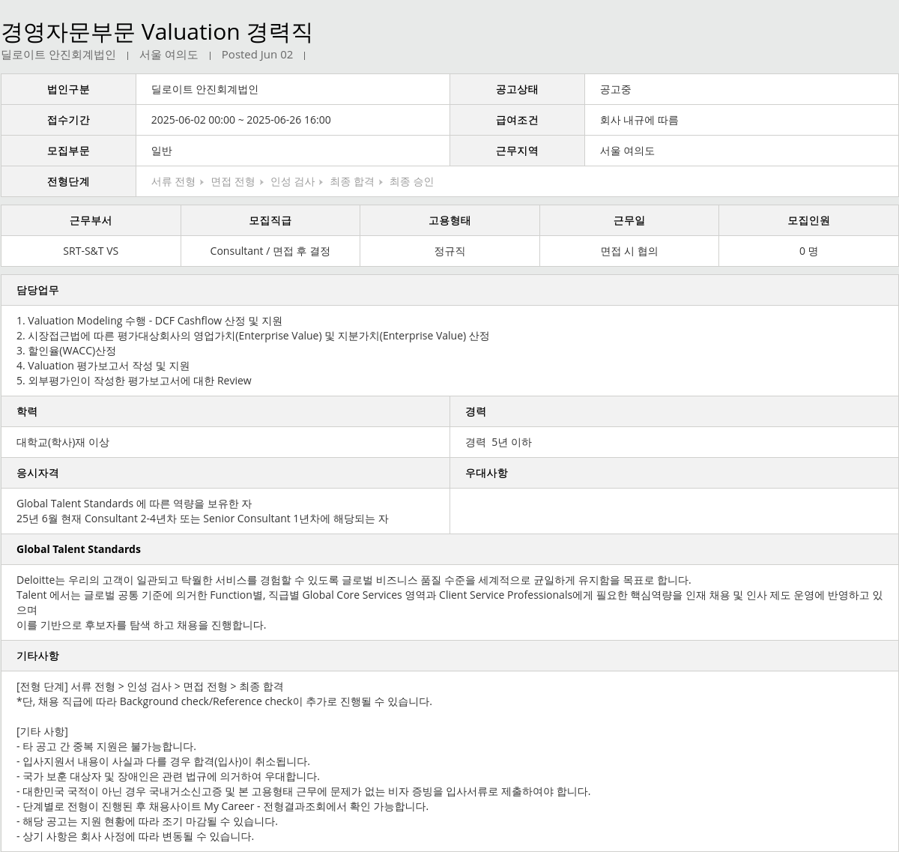Click the '모집직급' column header
The width and height of the screenshot is (899, 852).
tap(270, 220)
